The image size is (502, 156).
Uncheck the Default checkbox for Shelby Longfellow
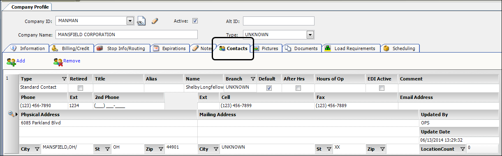(x=269, y=88)
